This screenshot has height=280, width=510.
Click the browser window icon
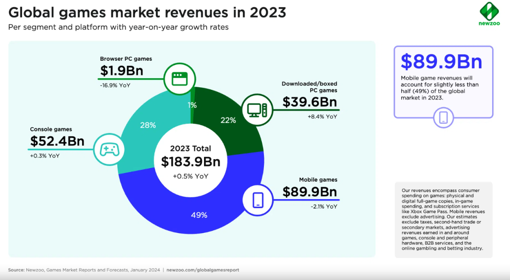point(179,78)
